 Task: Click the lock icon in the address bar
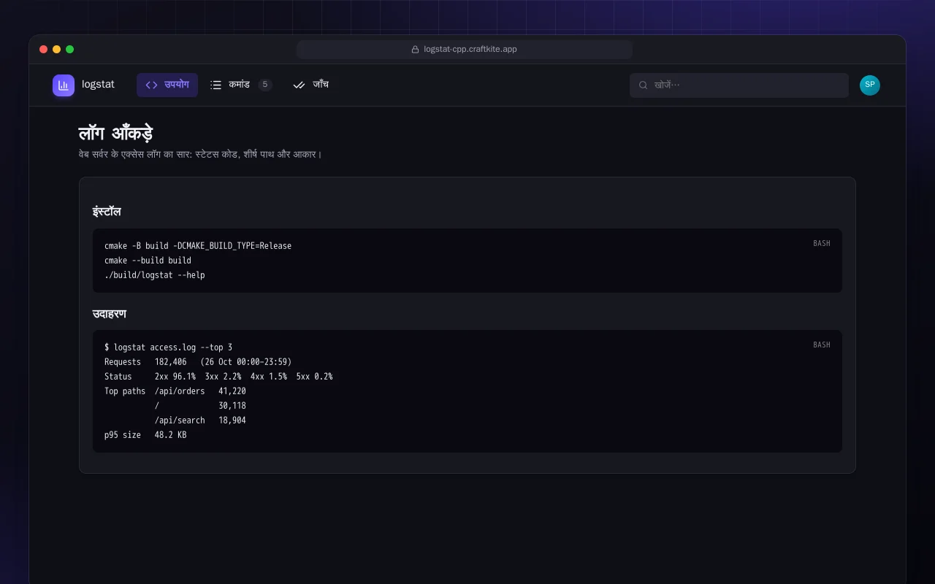(416, 50)
